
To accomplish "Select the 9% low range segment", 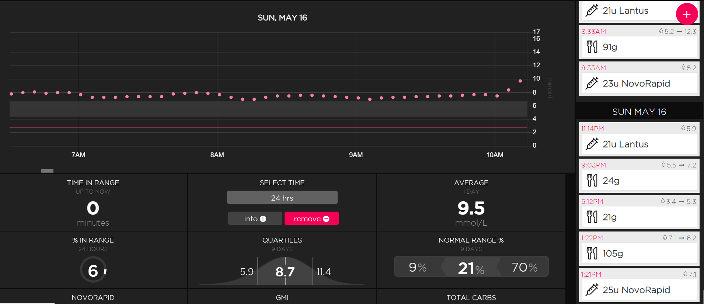I will [418, 268].
